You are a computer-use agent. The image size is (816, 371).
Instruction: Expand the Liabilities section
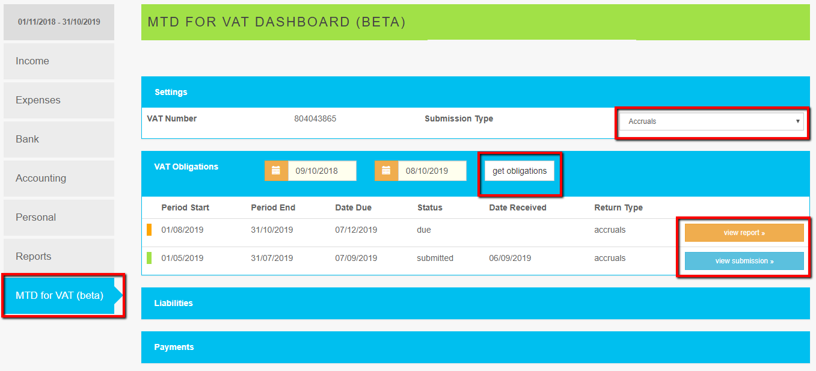pos(476,304)
